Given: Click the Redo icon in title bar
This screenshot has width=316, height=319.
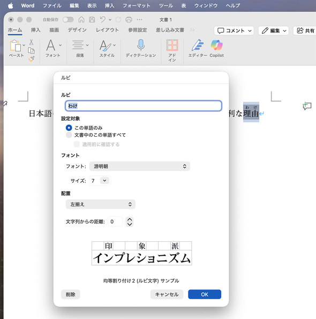Looking at the screenshot, I should point(118,19).
